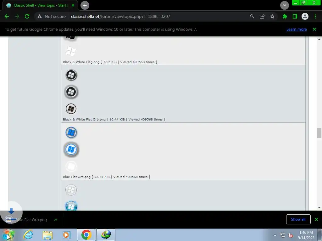
Task: Click the white flag hover image
Action: [x=71, y=51]
